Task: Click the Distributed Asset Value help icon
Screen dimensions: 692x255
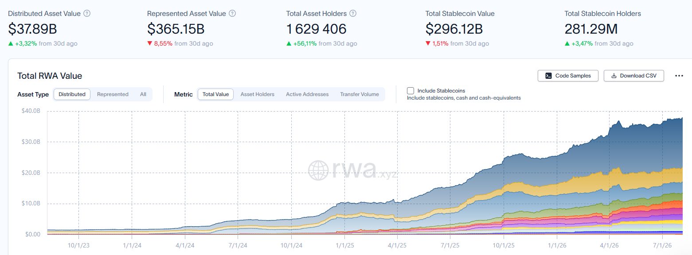Action: click(87, 13)
